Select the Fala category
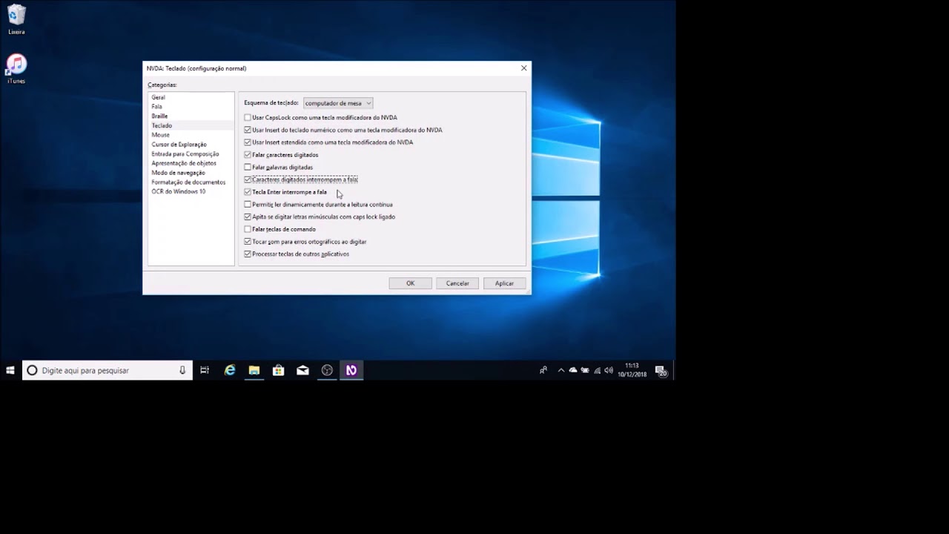Viewport: 949px width, 534px height. click(157, 107)
